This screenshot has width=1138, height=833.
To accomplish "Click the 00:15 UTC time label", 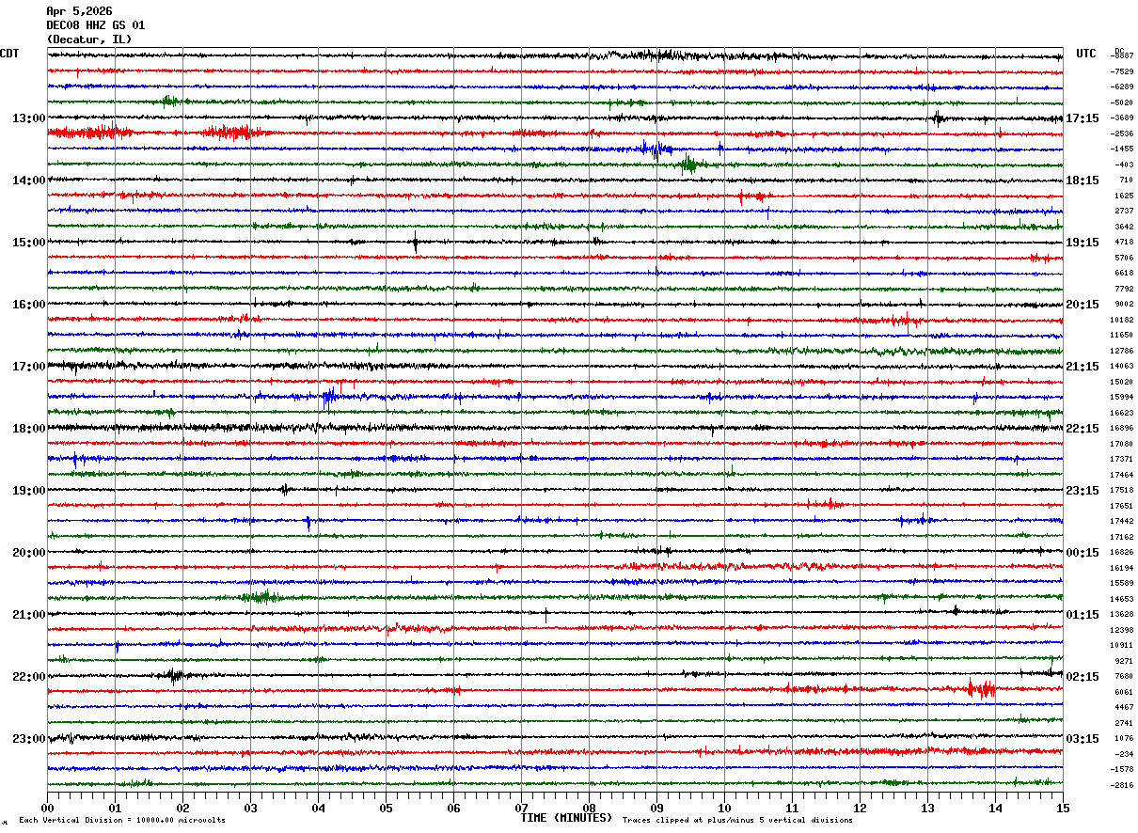I will click(1083, 553).
